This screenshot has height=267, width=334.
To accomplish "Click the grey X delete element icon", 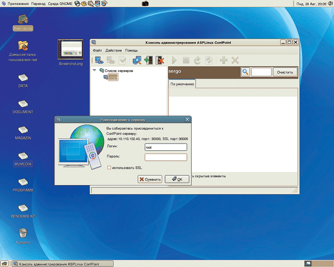I will click(235, 60).
